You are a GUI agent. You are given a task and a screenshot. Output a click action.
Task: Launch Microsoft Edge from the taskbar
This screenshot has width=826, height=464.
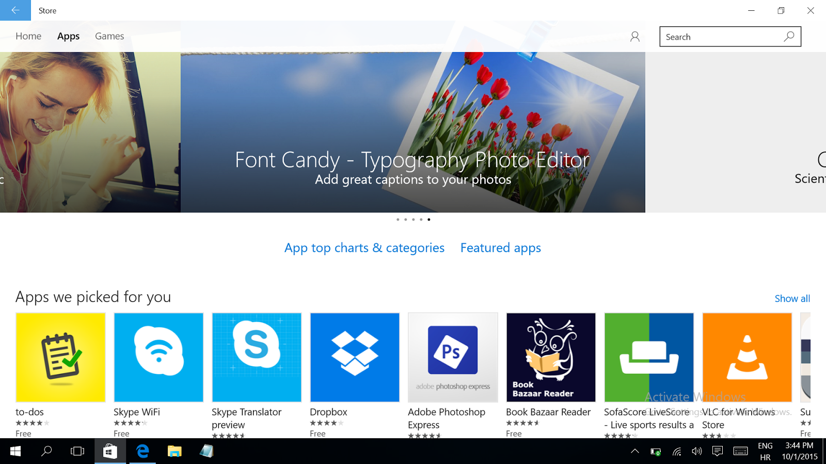(142, 452)
